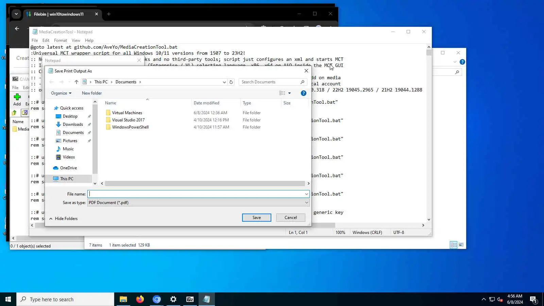Open a new browser tab
Image resolution: width=544 pixels, height=306 pixels.
[x=109, y=14]
